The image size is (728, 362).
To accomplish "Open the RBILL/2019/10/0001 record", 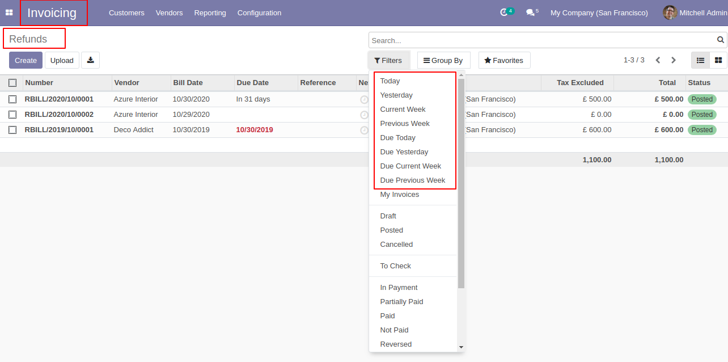I will pyautogui.click(x=59, y=130).
